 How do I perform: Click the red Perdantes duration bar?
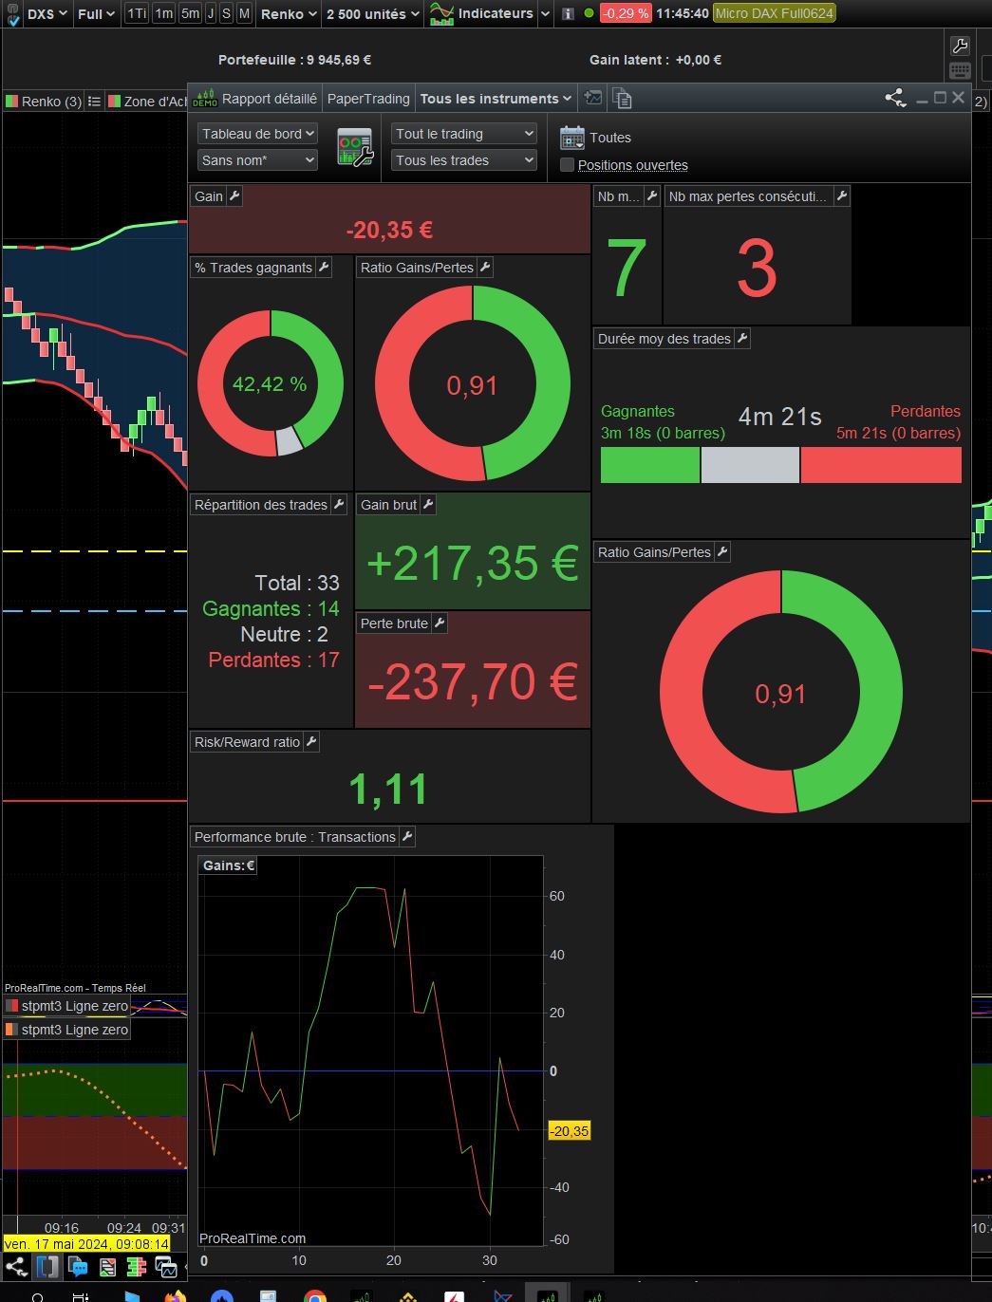[881, 465]
